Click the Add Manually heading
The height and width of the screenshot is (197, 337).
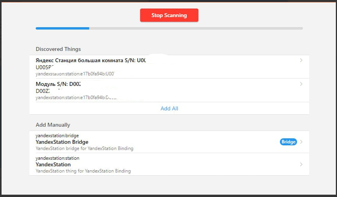53,125
